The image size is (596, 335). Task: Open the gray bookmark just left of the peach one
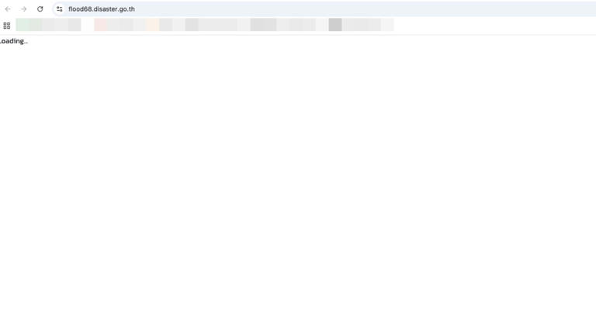tap(140, 25)
